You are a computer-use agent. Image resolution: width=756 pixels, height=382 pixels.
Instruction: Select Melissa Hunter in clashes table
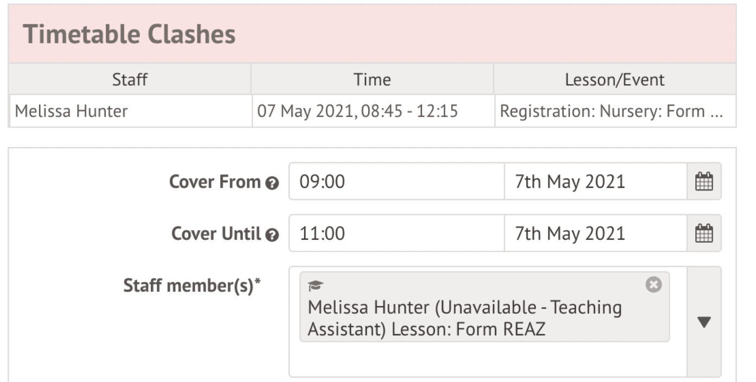[x=71, y=111]
